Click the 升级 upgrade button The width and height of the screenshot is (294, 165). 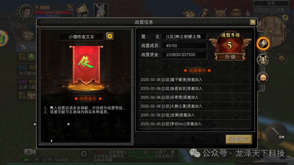(230, 57)
